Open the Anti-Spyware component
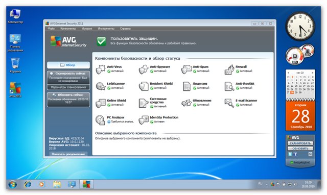The image size is (327, 195). tap(154, 69)
